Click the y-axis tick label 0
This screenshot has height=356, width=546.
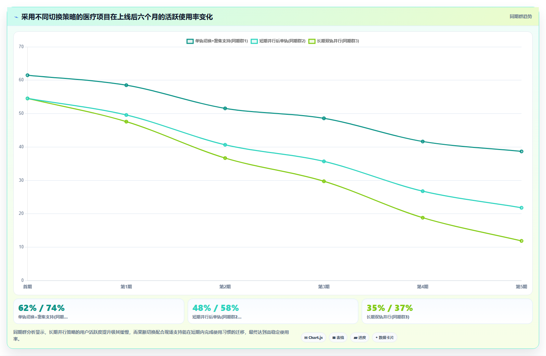[23, 280]
